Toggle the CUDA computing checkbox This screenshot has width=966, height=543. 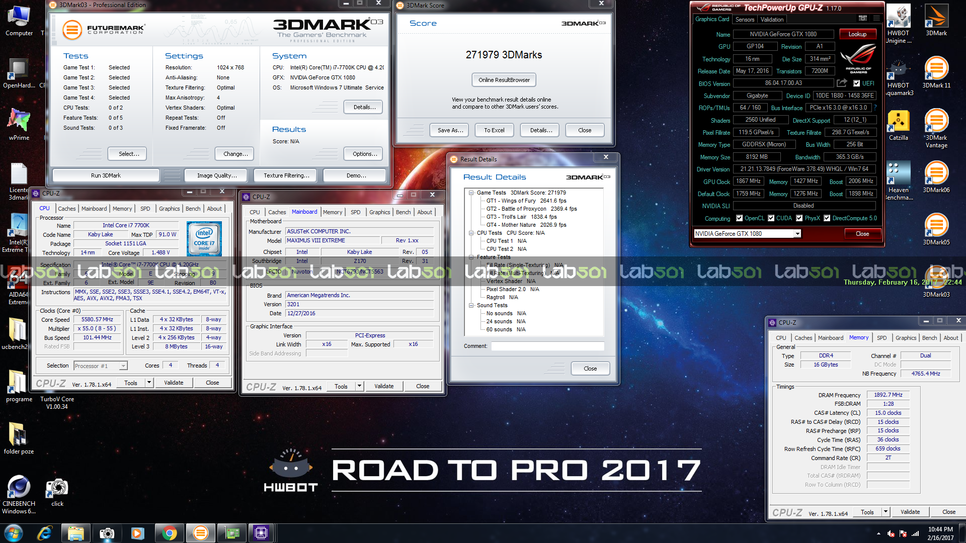771,218
